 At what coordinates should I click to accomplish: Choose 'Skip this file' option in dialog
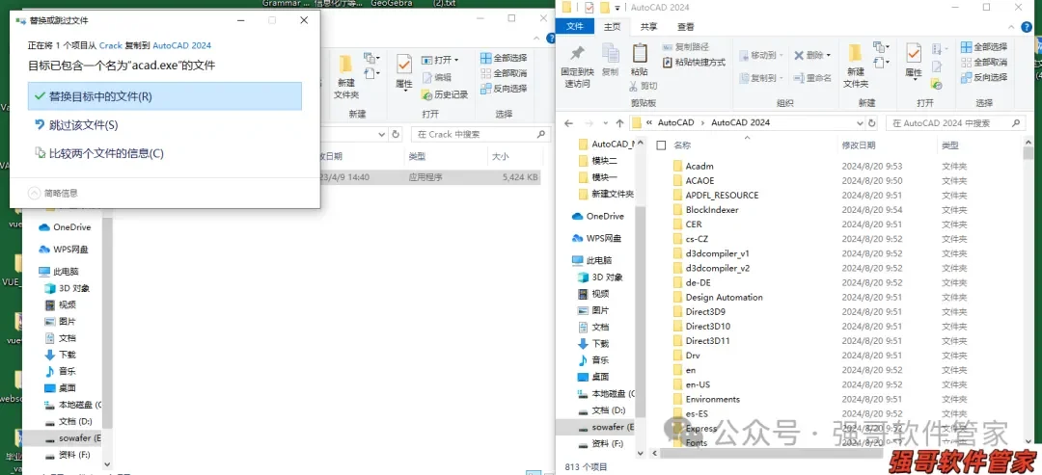(76, 124)
